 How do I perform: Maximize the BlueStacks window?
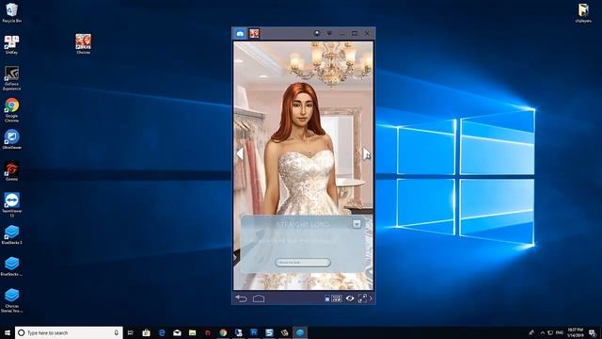click(355, 34)
